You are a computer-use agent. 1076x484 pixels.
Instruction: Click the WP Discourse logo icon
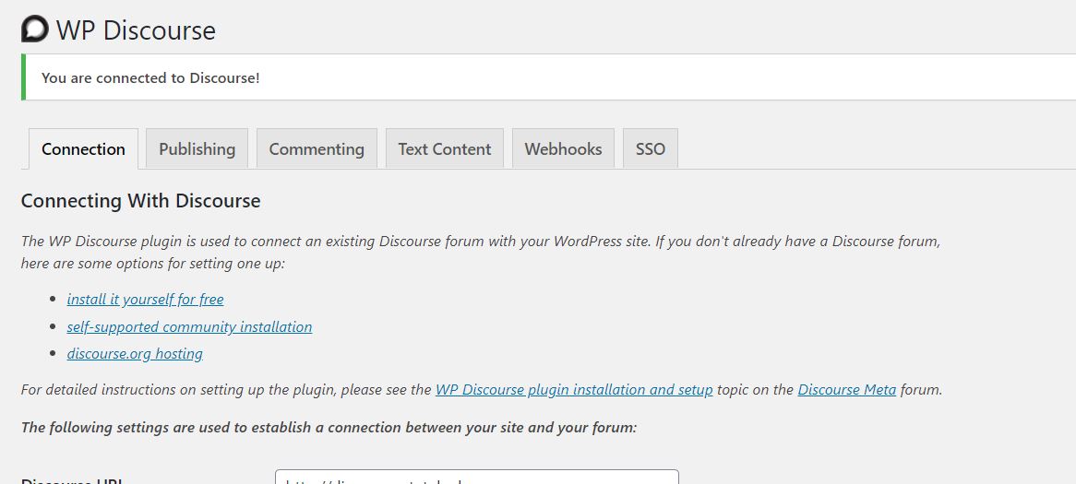pos(35,30)
